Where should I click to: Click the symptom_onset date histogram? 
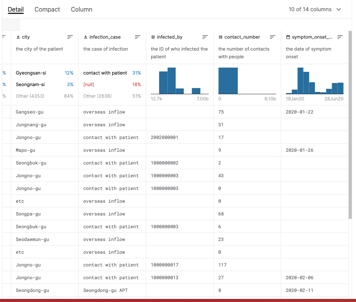(x=315, y=81)
